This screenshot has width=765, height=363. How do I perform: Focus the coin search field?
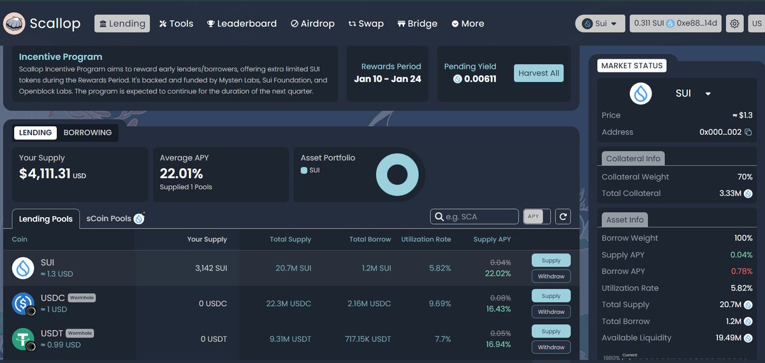[474, 217]
